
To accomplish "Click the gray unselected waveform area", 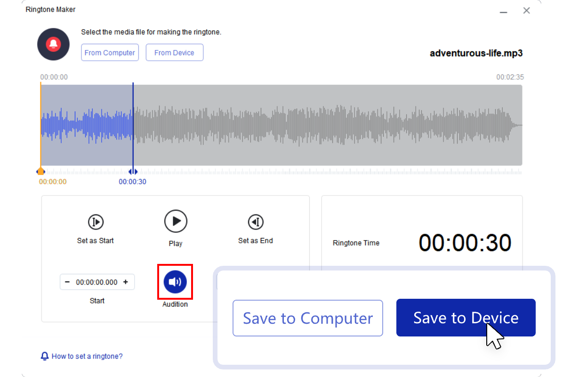I will coord(330,125).
